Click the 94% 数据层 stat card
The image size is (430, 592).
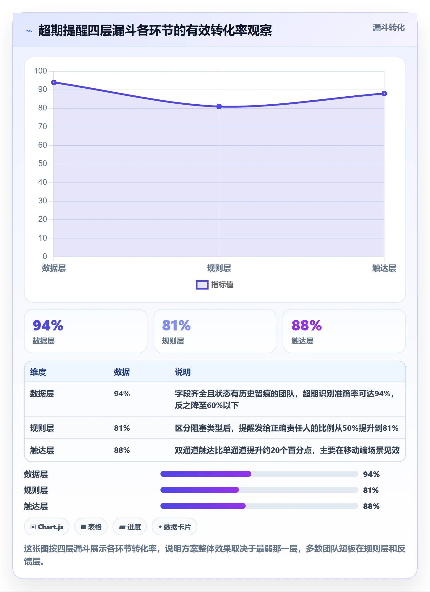tap(86, 331)
